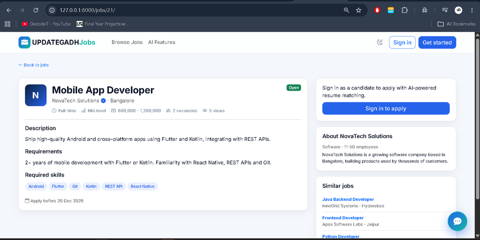
Task: Click 600,000 - 1,300,000 salary text
Action: tap(139, 110)
